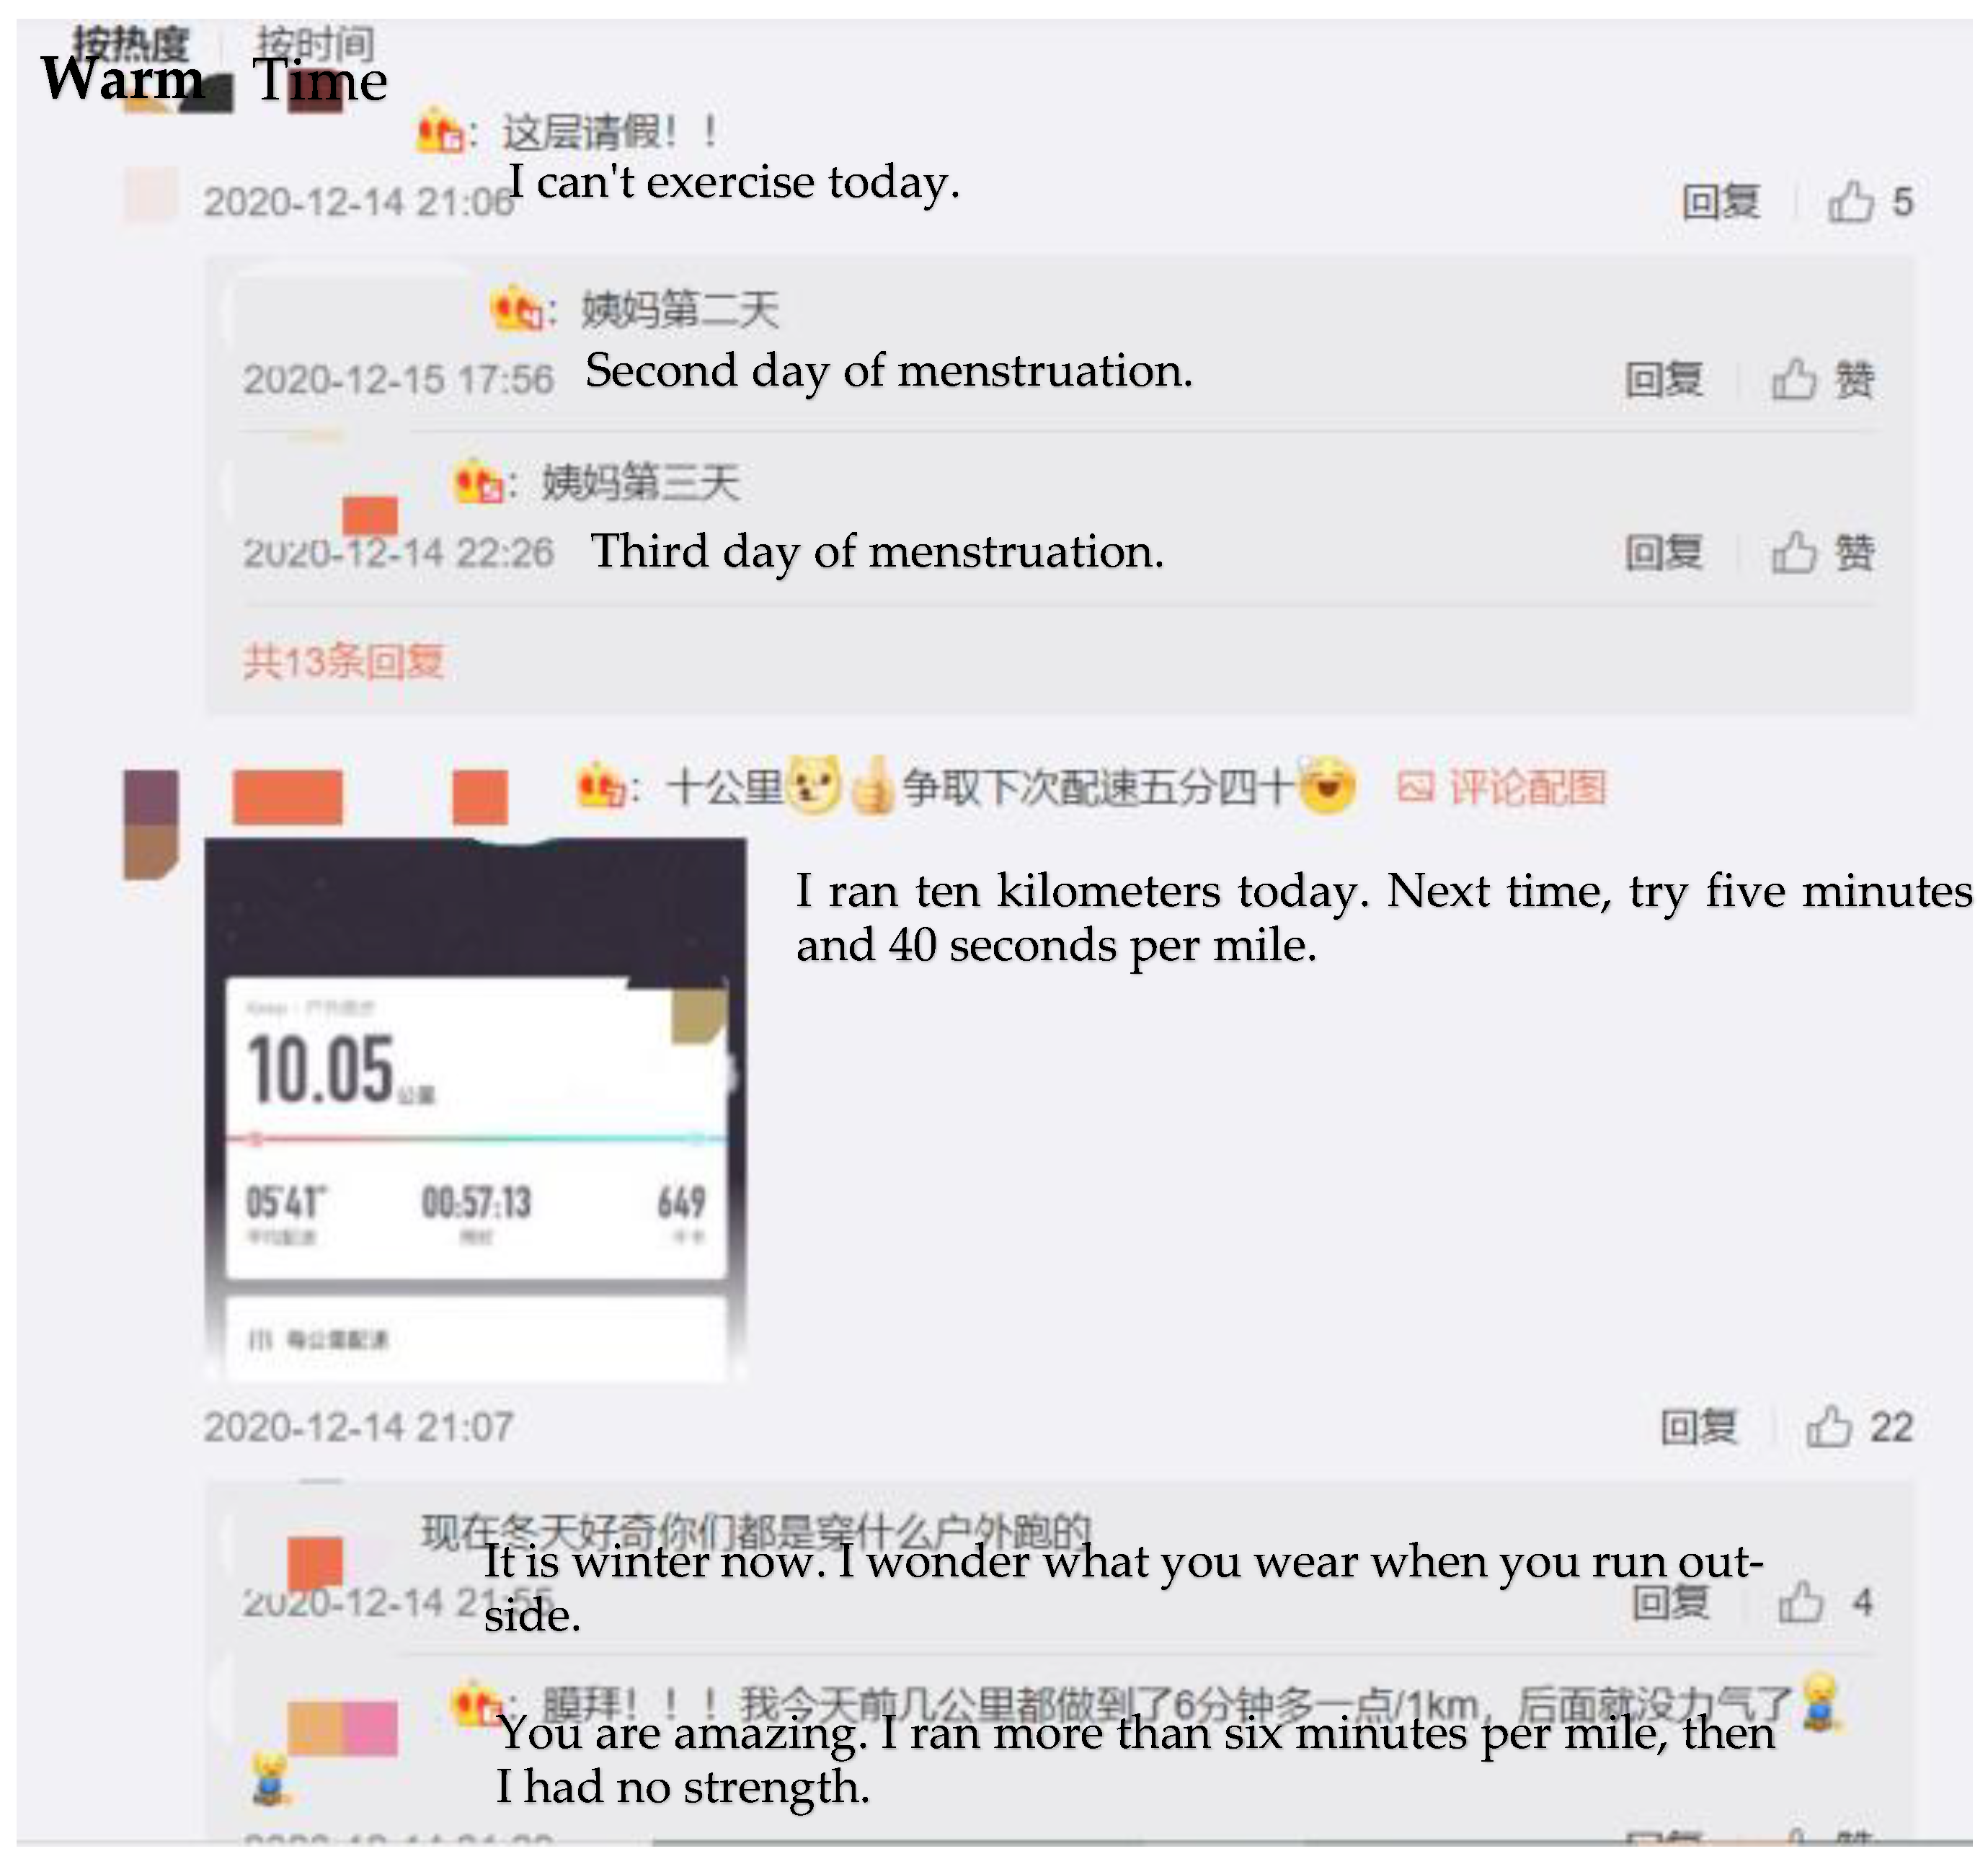
Task: Reply to the first comment at 21:06
Action: [x=1720, y=202]
